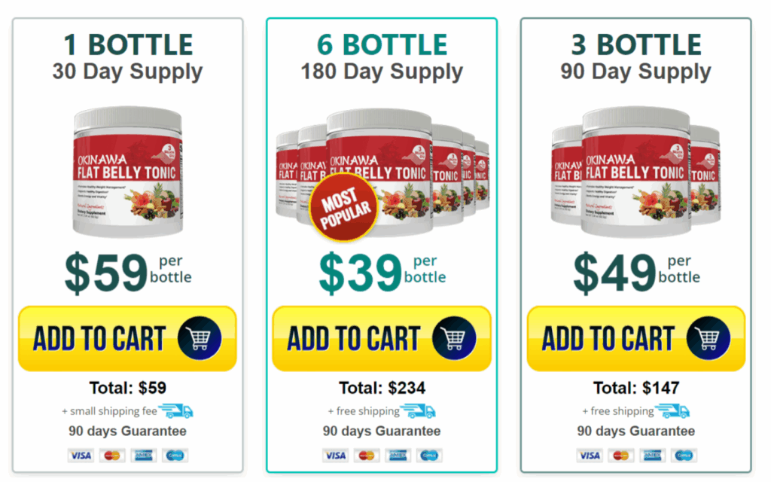Add the 6 bottle package to cart
Screen dimensions: 771x482
click(382, 338)
